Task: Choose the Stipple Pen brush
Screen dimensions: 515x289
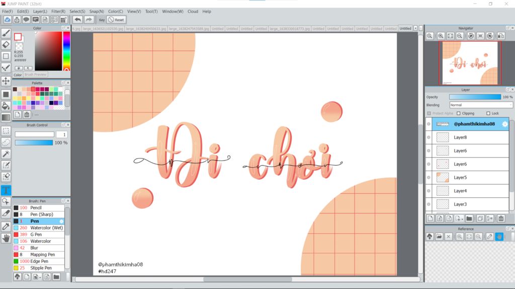Action: coord(39,268)
